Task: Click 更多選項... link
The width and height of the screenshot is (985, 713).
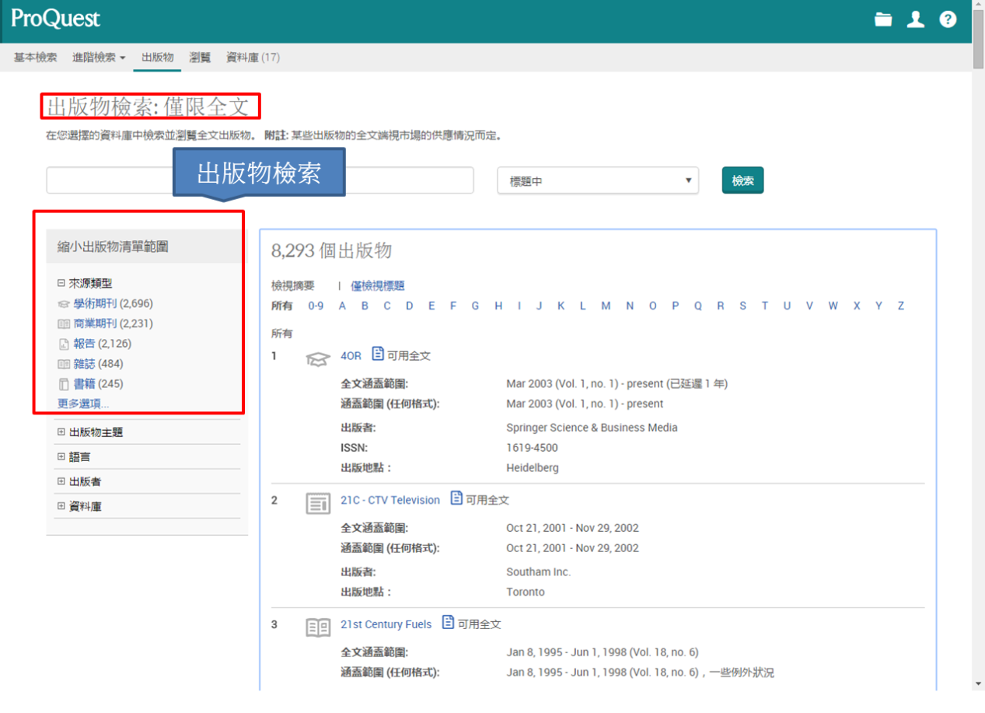Action: point(83,404)
